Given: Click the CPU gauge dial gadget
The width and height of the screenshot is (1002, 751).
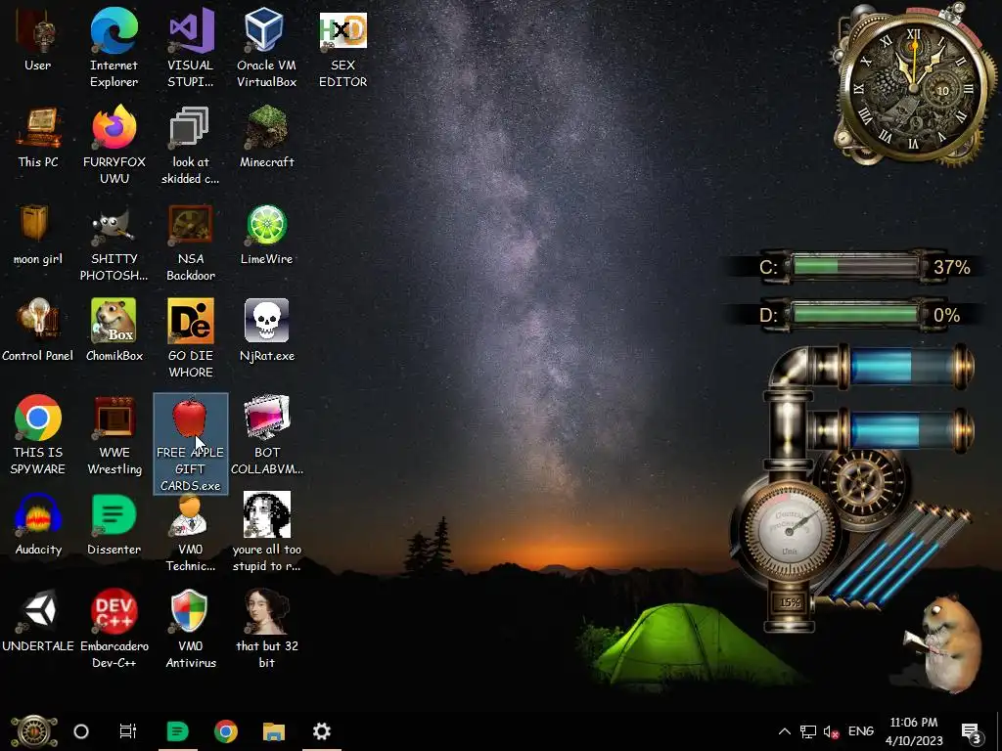Looking at the screenshot, I should pyautogui.click(x=790, y=529).
